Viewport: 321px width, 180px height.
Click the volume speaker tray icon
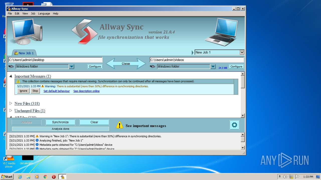285,177
